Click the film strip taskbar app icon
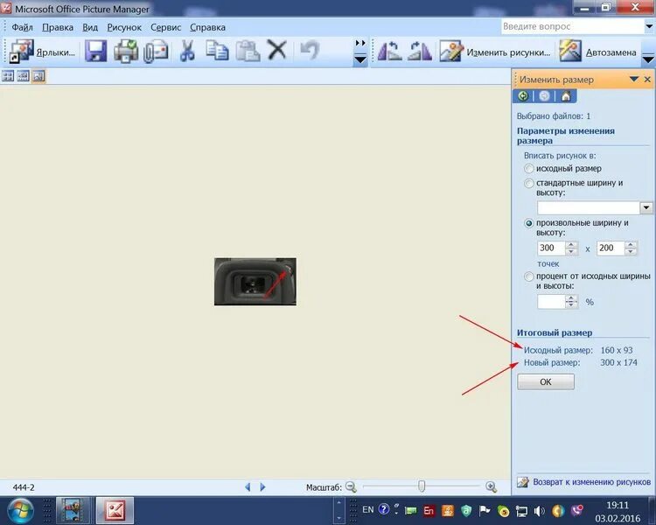The height and width of the screenshot is (525, 656). (73, 510)
